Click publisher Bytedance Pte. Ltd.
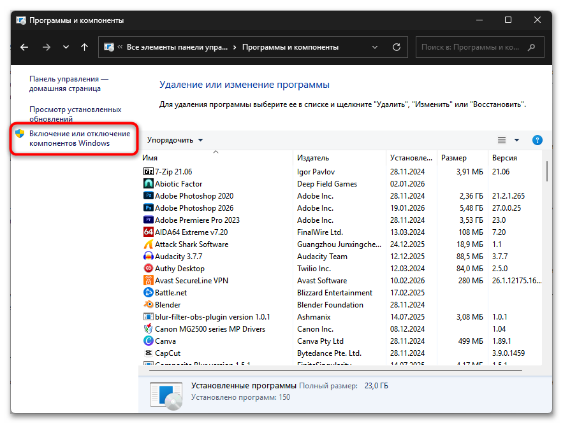Image resolution: width=563 pixels, height=424 pixels. 329,353
